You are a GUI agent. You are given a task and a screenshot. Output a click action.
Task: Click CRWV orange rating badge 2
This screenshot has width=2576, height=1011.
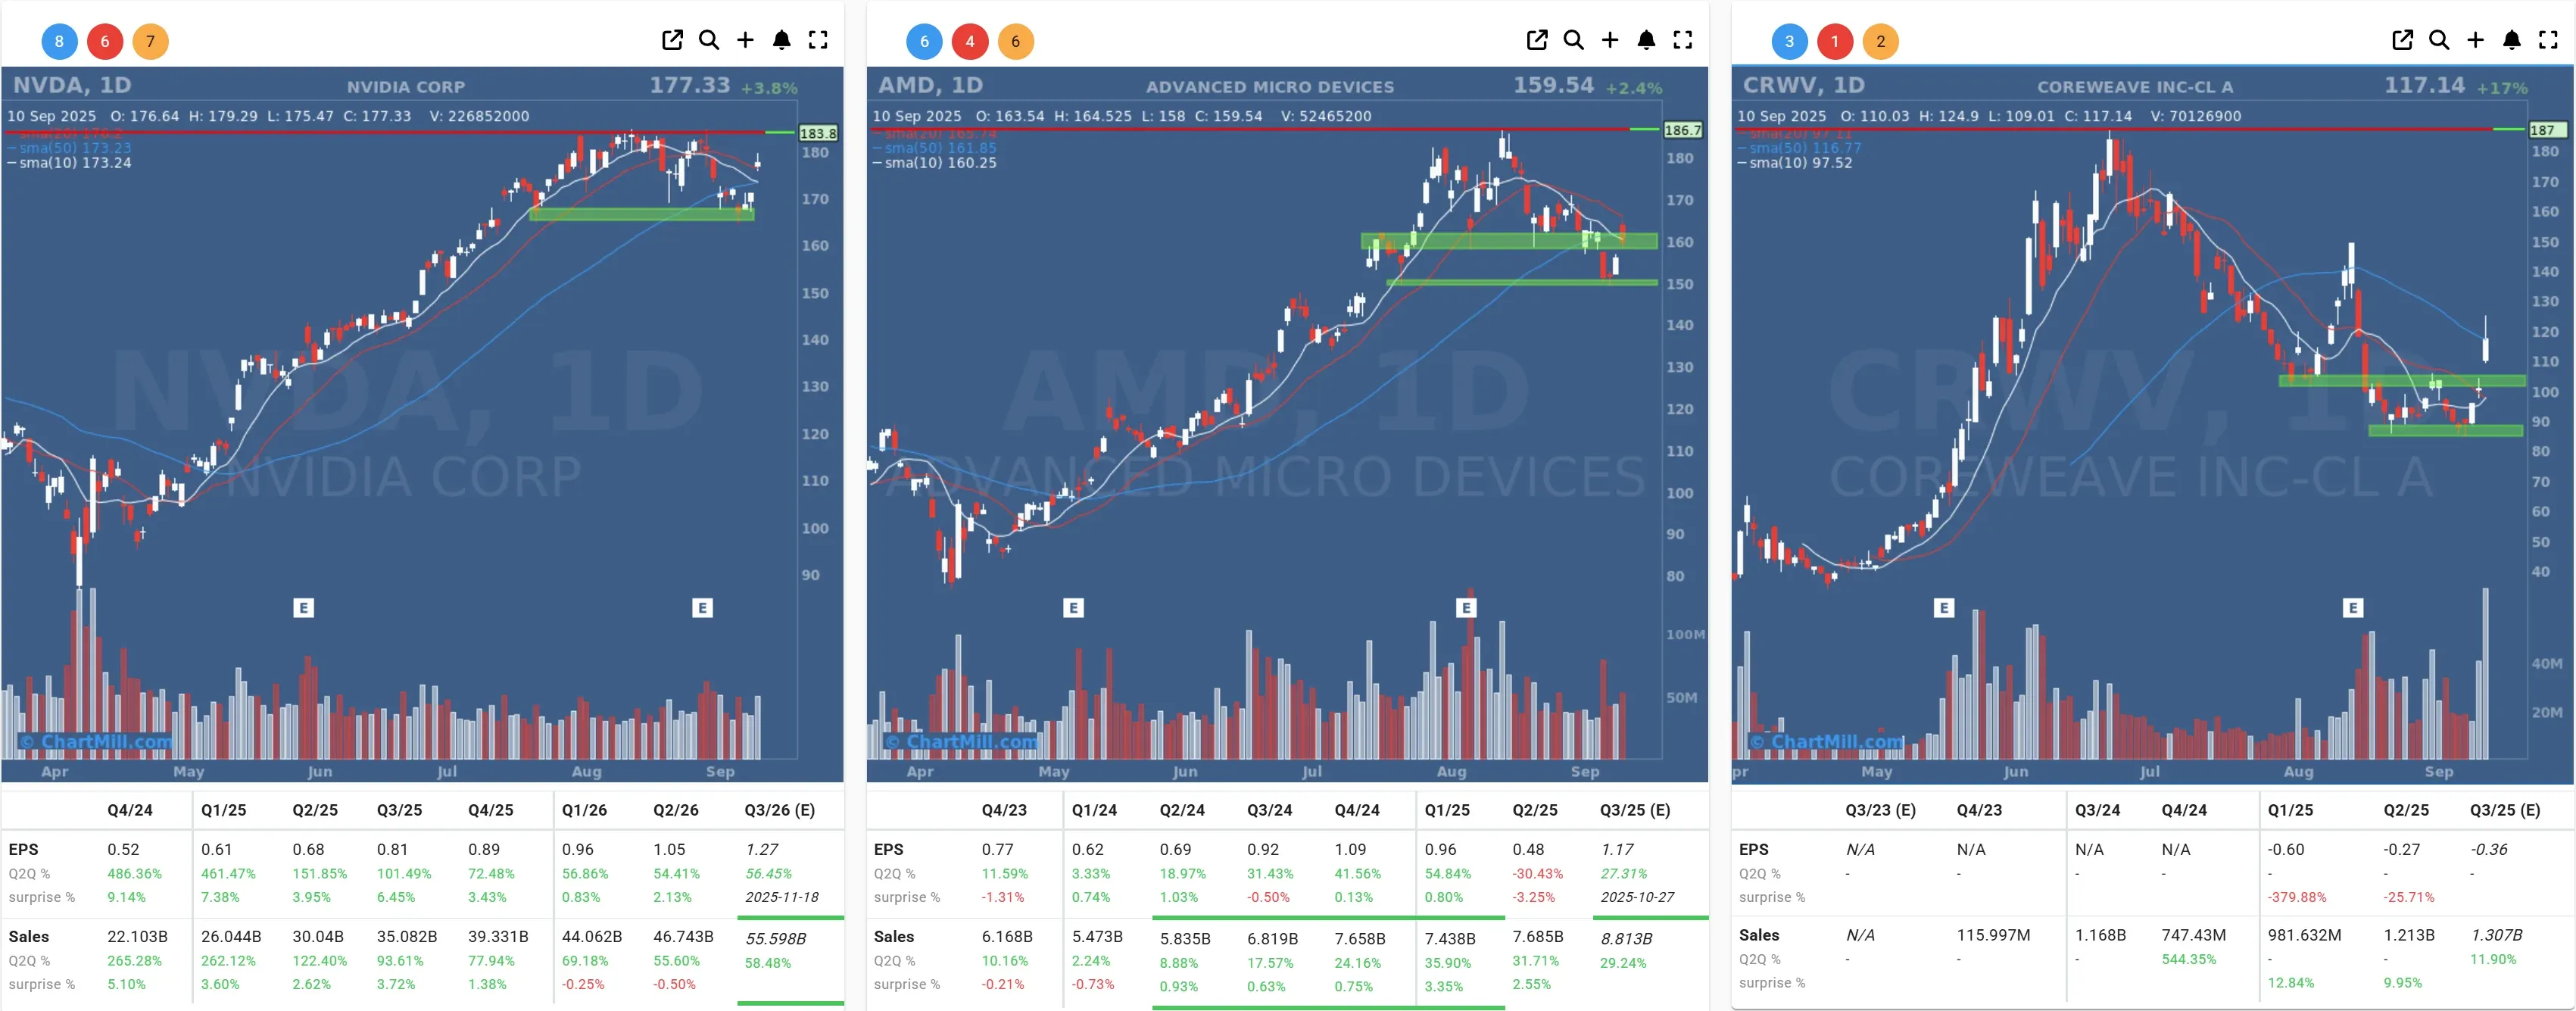point(1880,41)
